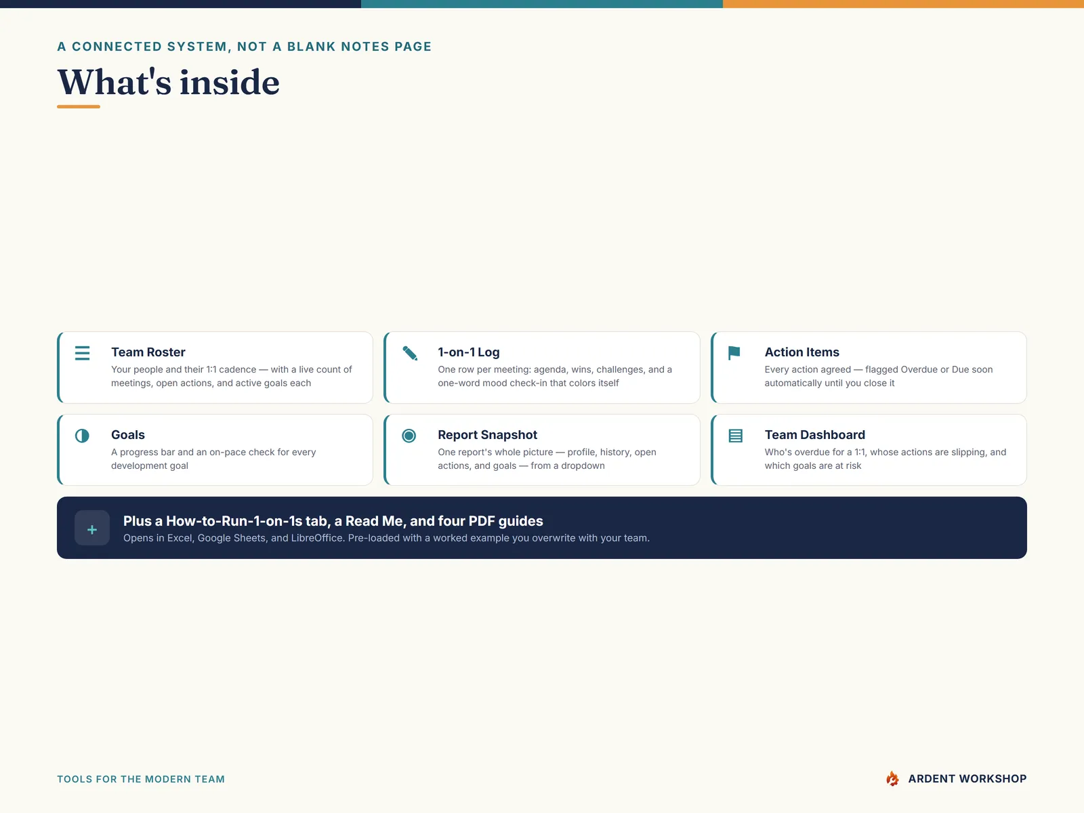
Task: Select the Team Dashboard card title
Action: pos(815,435)
